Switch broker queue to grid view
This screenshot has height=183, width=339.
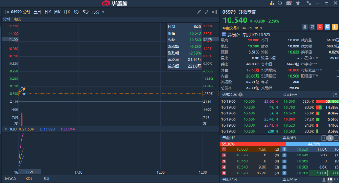336,179
